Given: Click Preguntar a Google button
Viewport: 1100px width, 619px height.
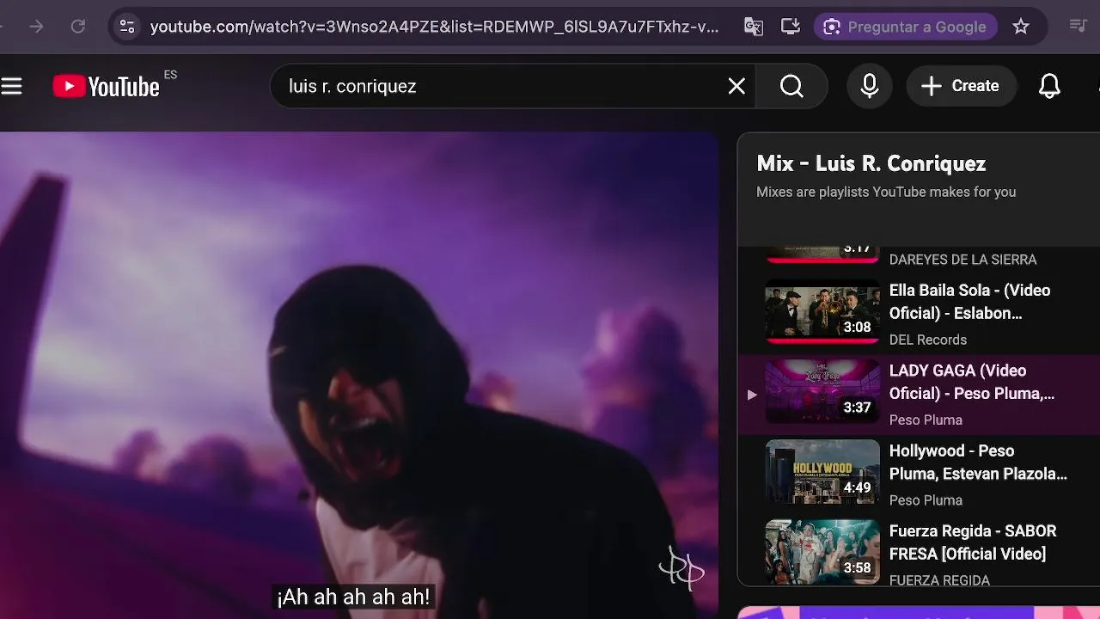Looking at the screenshot, I should point(906,27).
